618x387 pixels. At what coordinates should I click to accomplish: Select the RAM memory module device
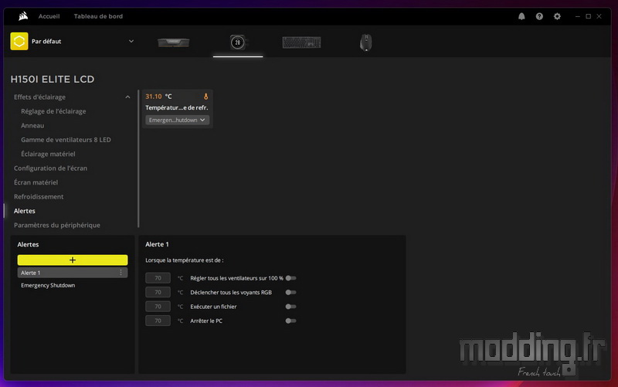173,42
